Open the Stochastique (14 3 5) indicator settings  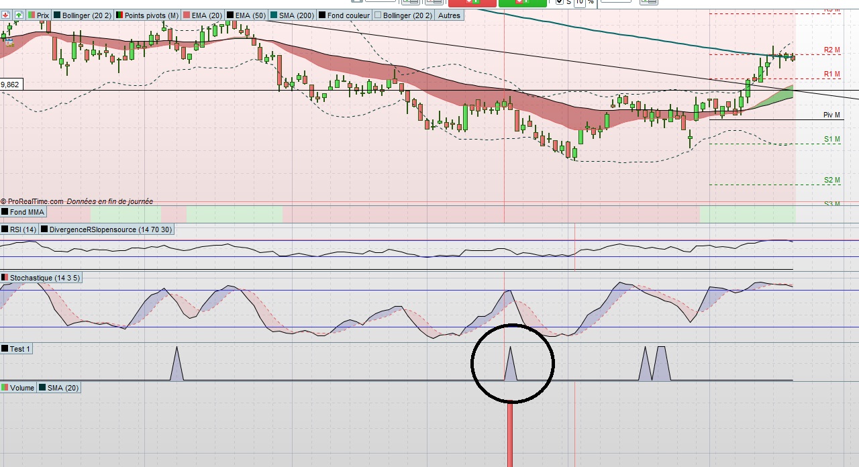pos(40,278)
